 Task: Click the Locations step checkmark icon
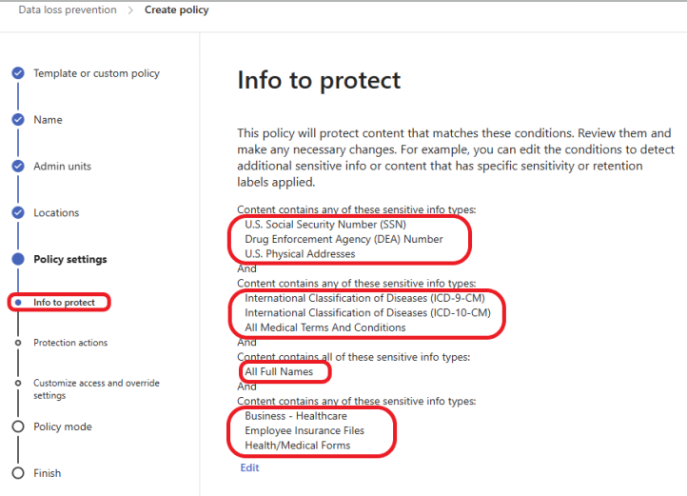(18, 212)
